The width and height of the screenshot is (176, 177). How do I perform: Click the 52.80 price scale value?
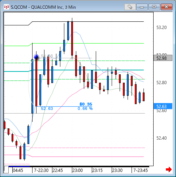162,83
